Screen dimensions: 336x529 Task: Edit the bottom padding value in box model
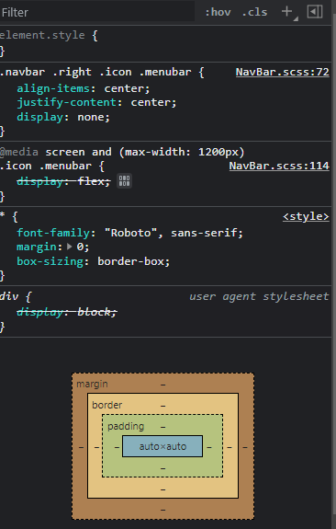tap(162, 468)
